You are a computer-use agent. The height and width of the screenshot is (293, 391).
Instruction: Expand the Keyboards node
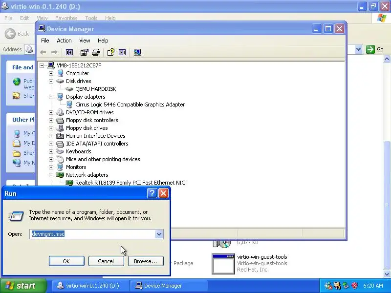point(51,151)
